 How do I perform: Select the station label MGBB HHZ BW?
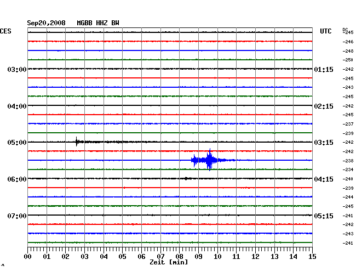pyautogui.click(x=98, y=23)
